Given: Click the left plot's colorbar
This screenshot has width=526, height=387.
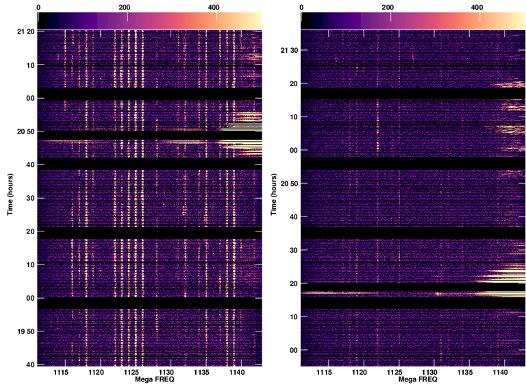Looking at the screenshot, I should click(x=149, y=20).
